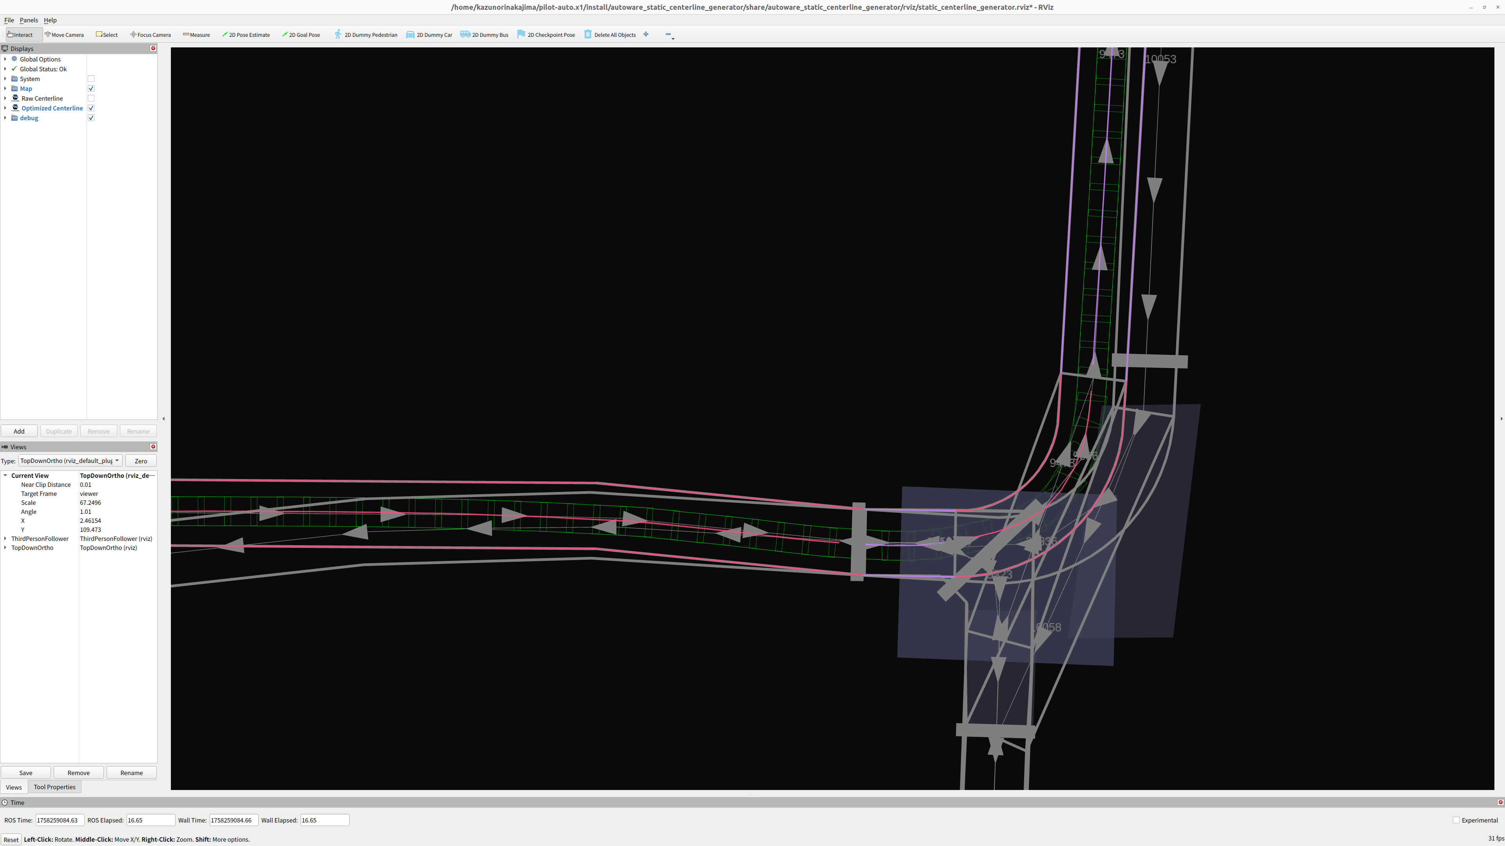Open the view Type dropdown

(x=69, y=461)
